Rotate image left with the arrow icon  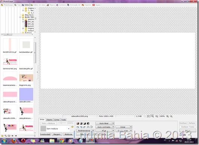click(81, 127)
